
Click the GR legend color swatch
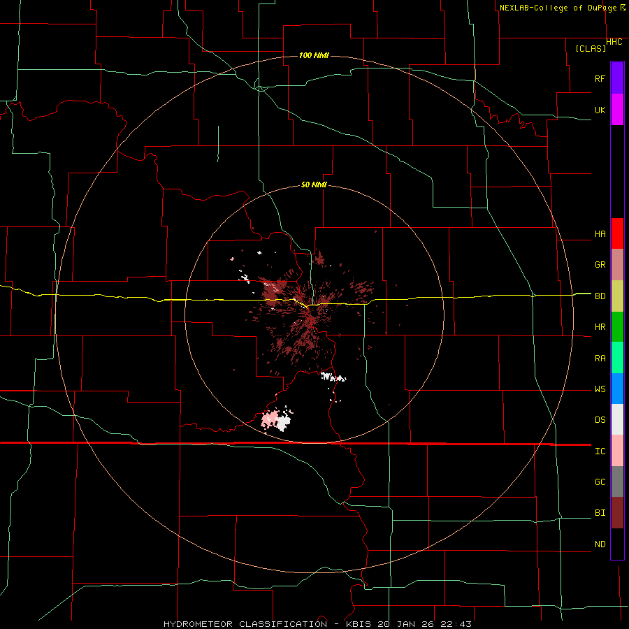click(617, 265)
